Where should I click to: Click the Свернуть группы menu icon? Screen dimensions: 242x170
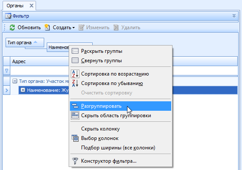pos(75,61)
